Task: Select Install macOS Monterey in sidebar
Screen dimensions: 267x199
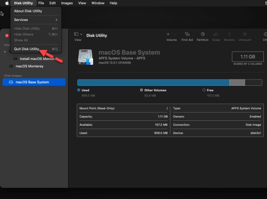Action: [x=34, y=59]
